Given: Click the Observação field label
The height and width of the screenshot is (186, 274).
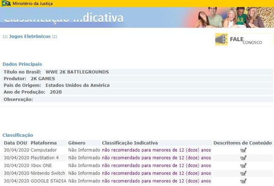Looking at the screenshot, I should click(x=18, y=100).
